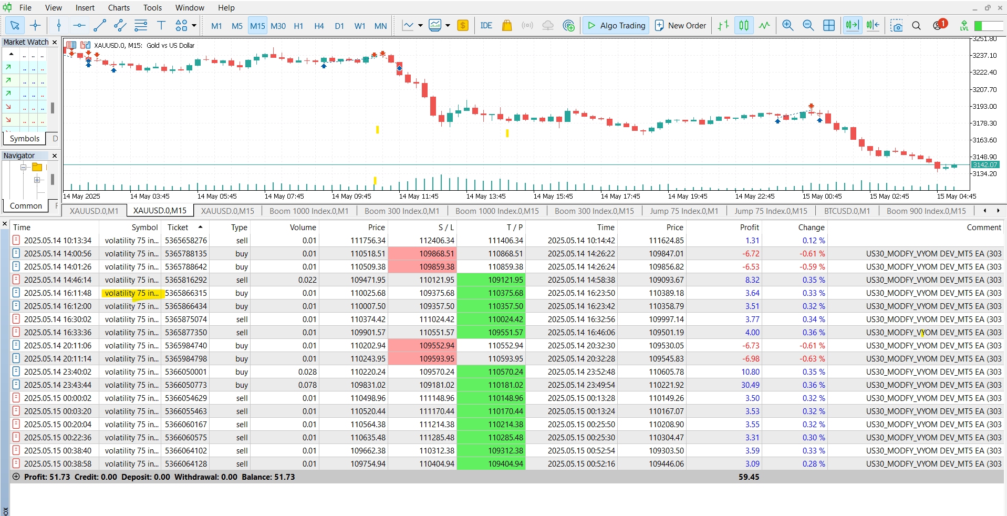Open the chart indicators list icon
This screenshot has height=516, width=1007.
[x=435, y=25]
